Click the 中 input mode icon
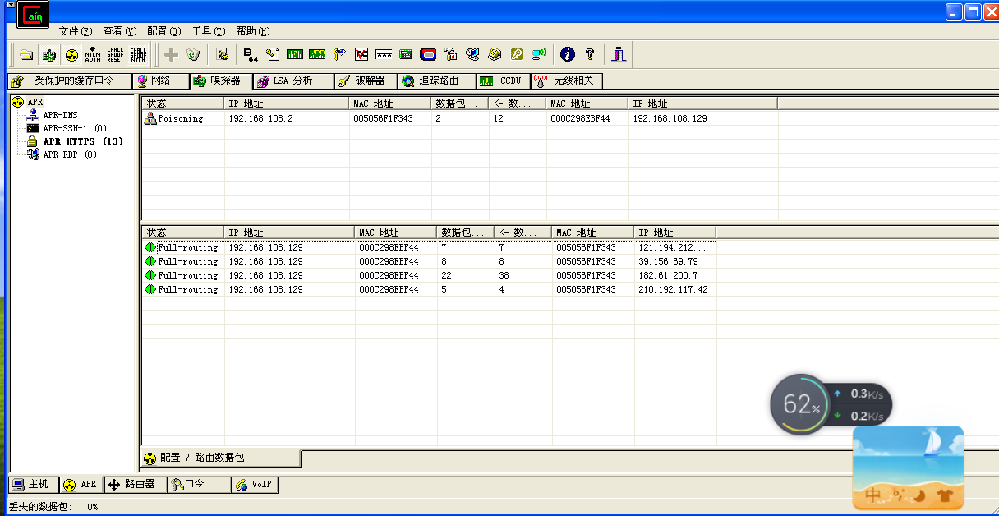The height and width of the screenshot is (516, 999). pos(872,495)
